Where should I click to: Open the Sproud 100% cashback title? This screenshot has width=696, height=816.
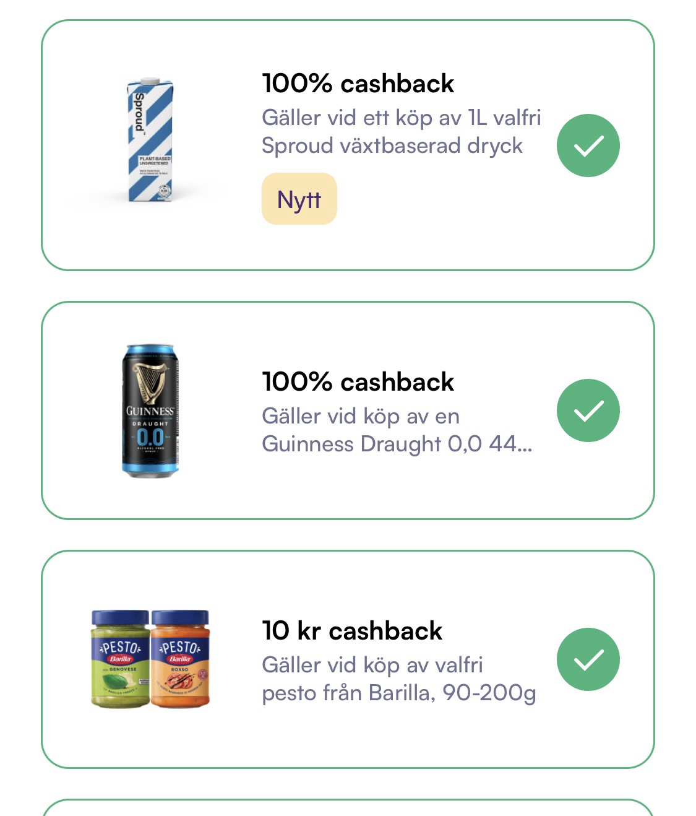tap(358, 84)
